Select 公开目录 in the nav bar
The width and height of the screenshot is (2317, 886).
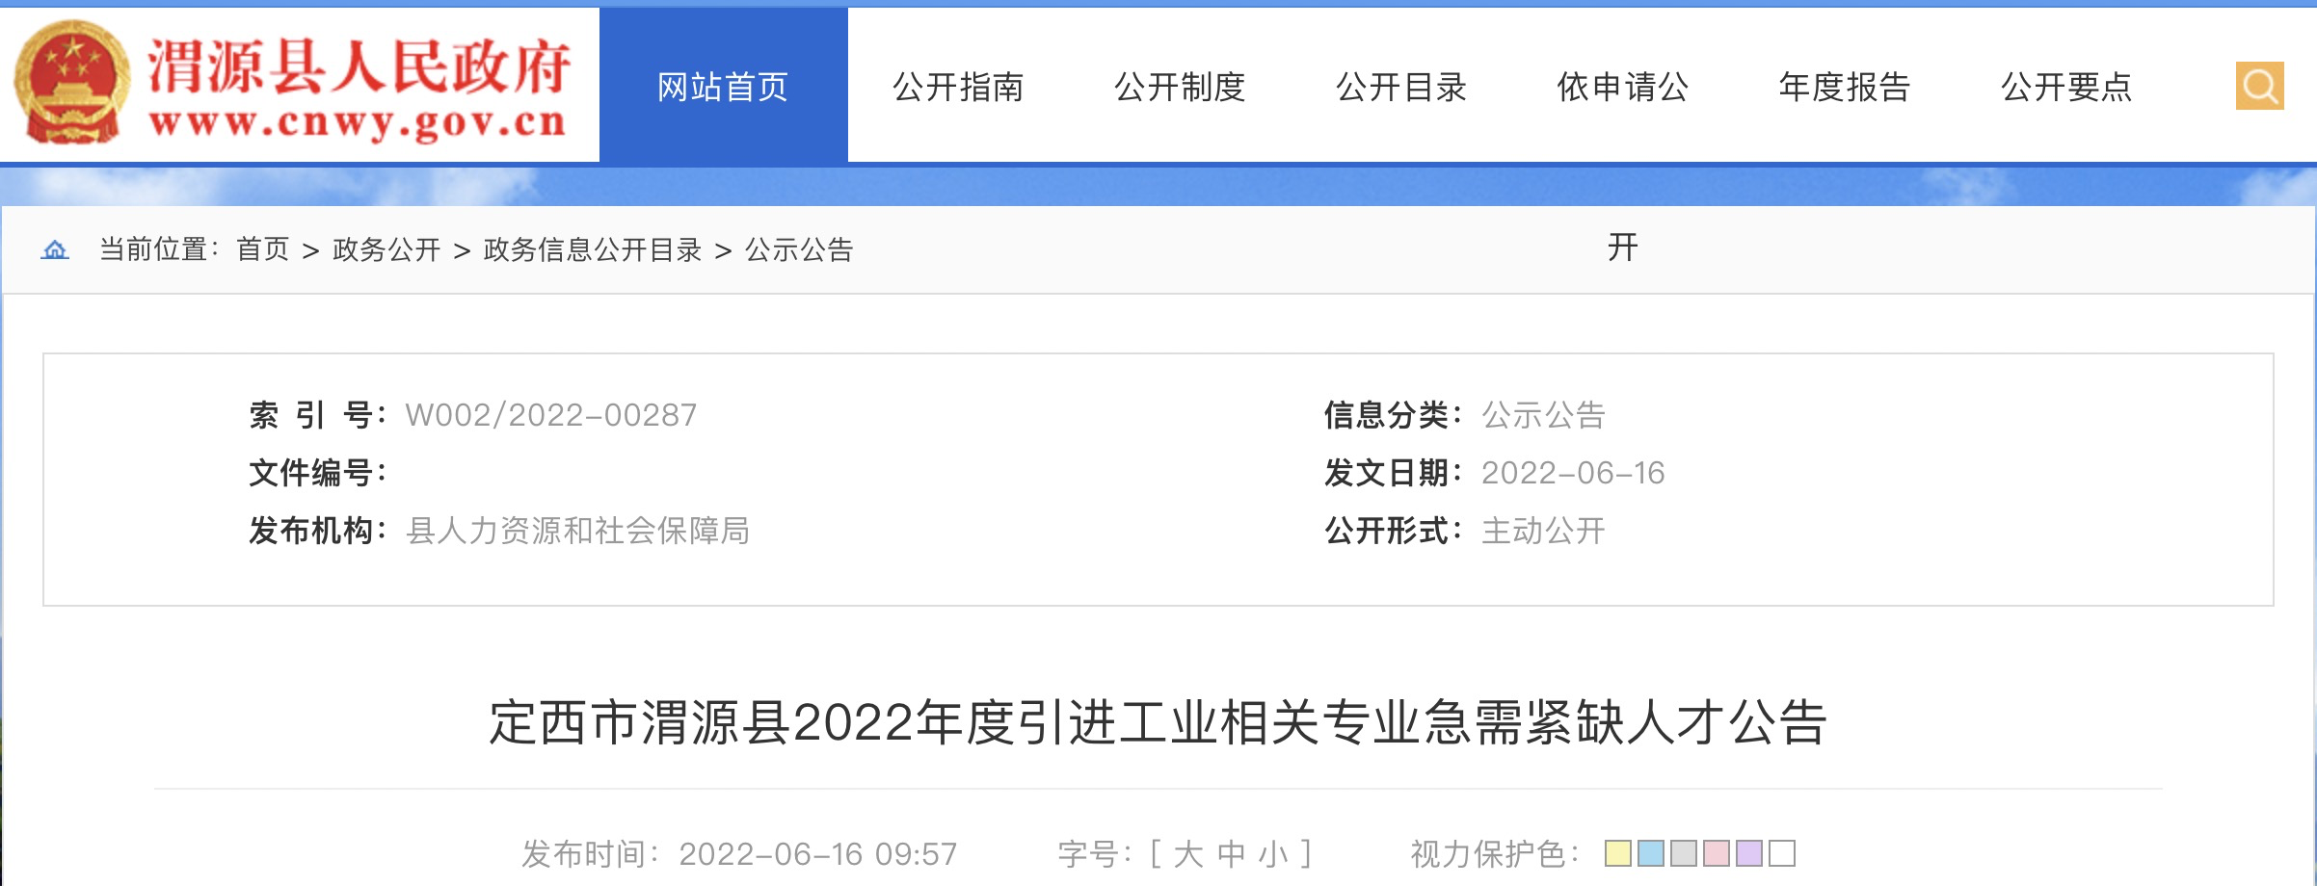click(x=1401, y=87)
